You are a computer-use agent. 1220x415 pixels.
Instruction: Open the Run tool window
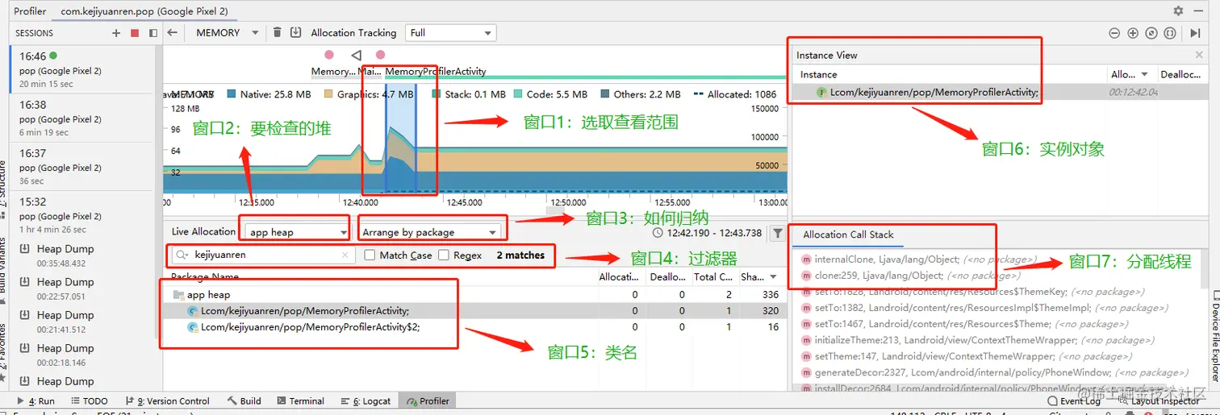click(36, 400)
